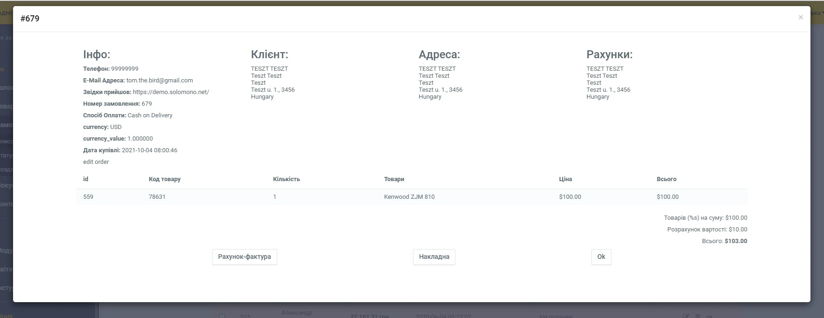The height and width of the screenshot is (318, 824).
Task: Click the Cash on Delivery payment method
Action: (150, 115)
